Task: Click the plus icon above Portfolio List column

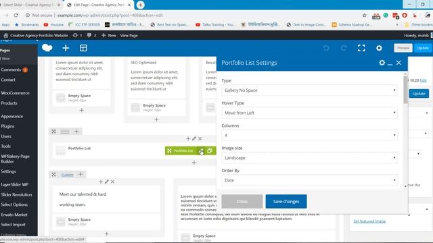Action: click(188, 138)
